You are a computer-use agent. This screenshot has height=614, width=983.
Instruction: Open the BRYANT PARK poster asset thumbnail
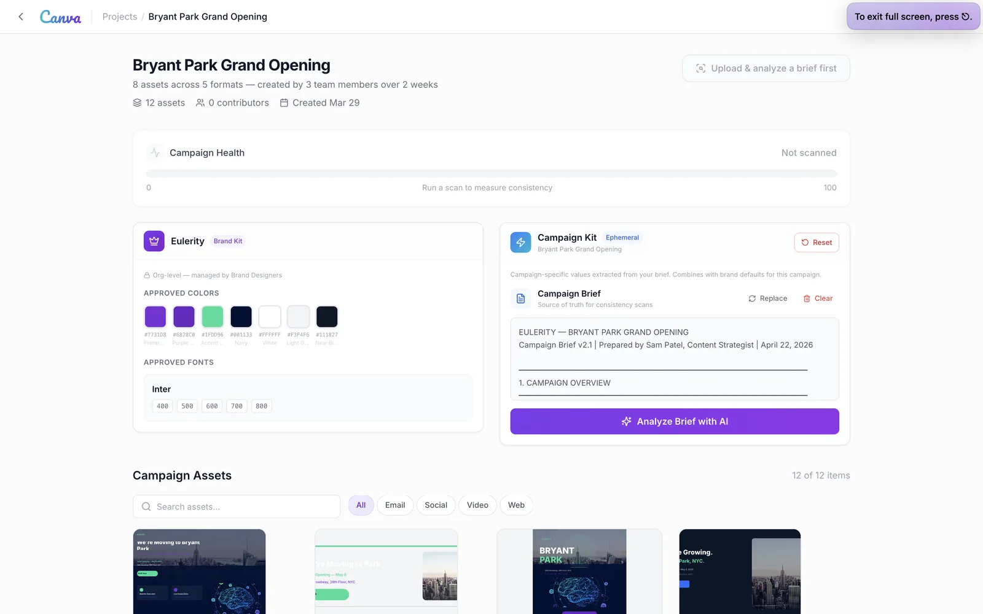pos(579,572)
